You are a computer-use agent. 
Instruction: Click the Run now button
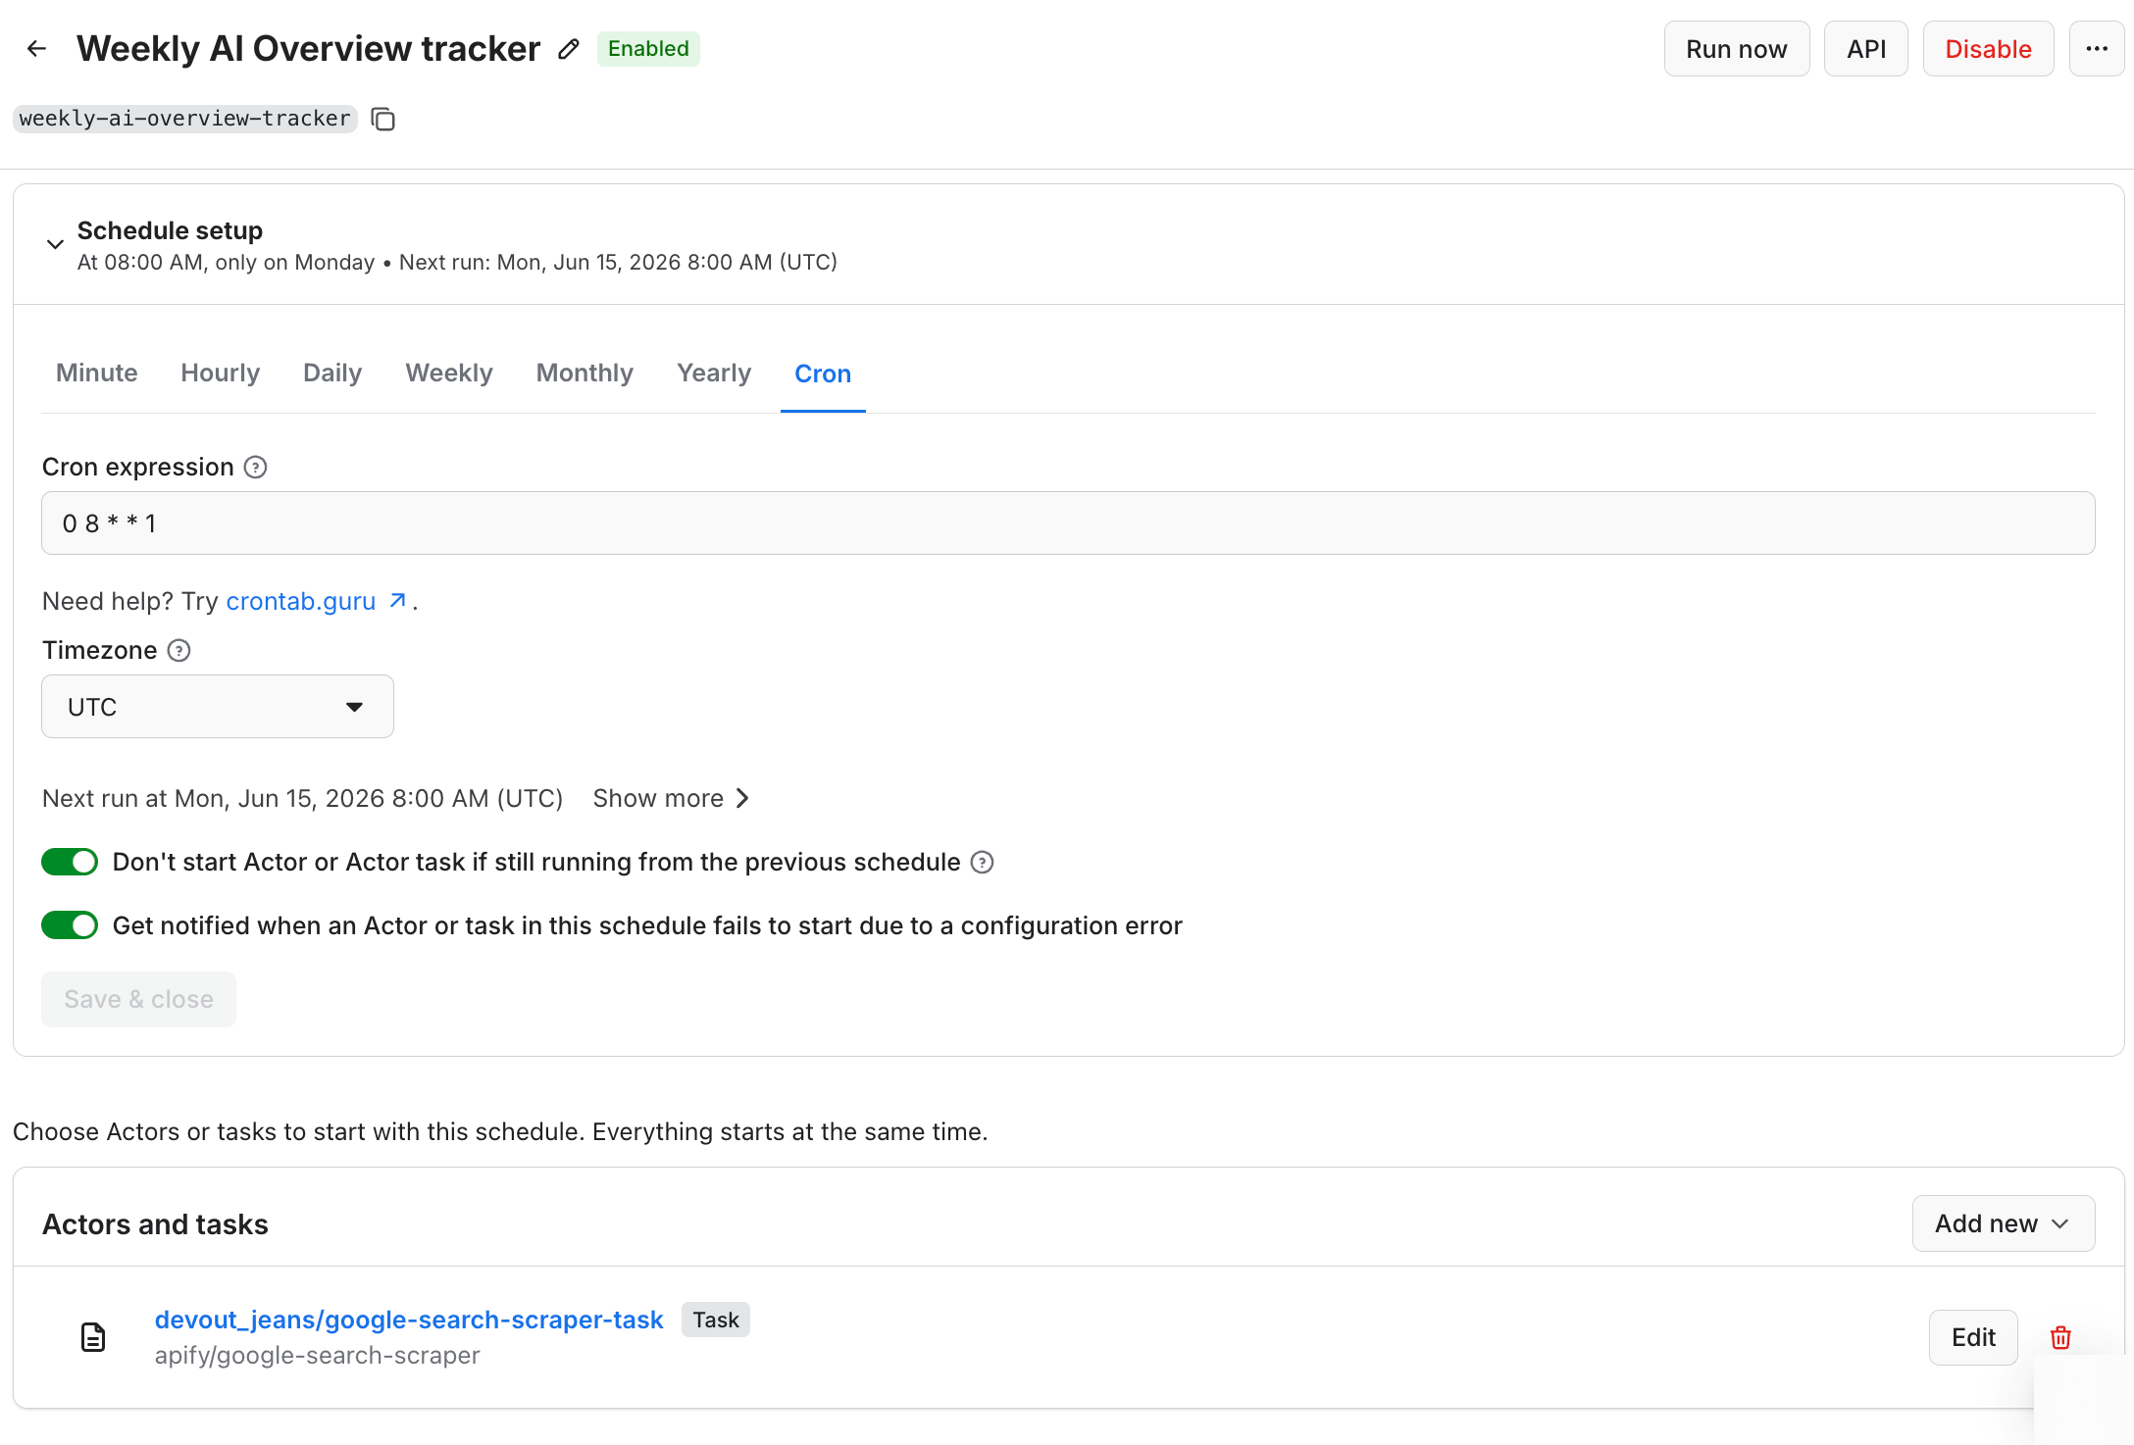point(1737,49)
